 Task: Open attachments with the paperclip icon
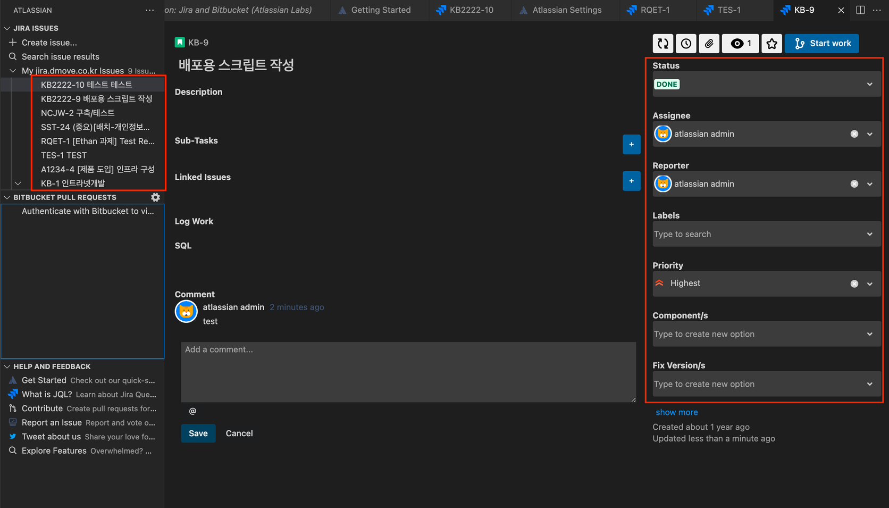tap(708, 43)
